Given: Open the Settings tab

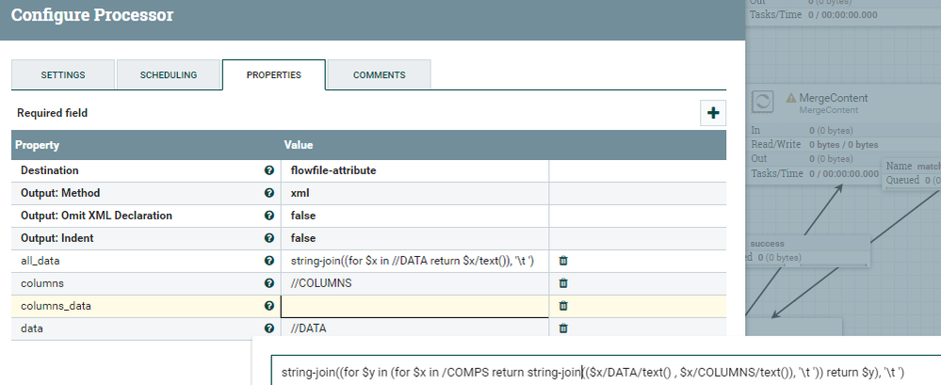Looking at the screenshot, I should [x=63, y=75].
